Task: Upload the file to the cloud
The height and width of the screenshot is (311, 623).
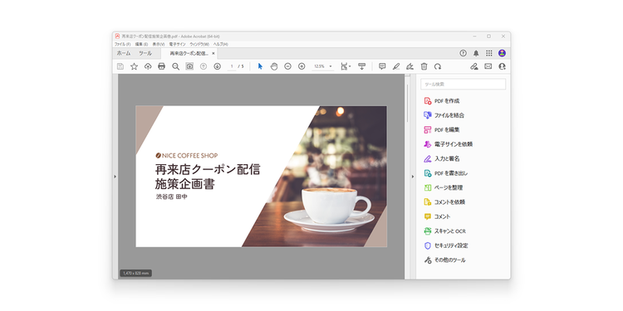Action: point(148,66)
